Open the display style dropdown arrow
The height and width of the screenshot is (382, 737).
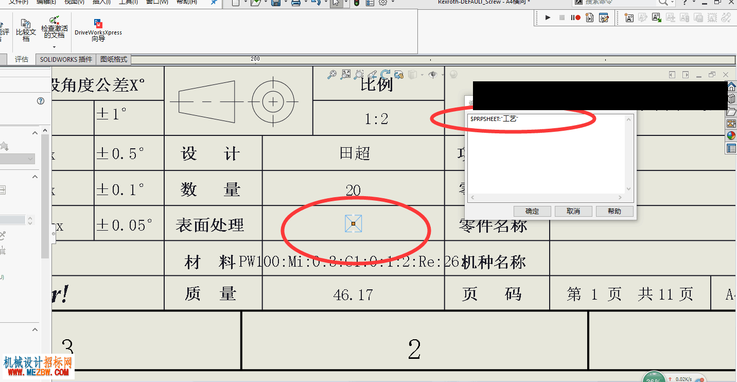click(x=422, y=75)
